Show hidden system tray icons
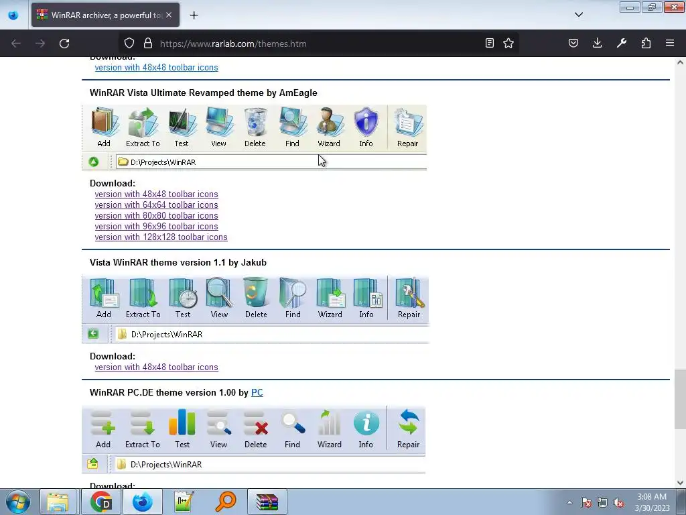This screenshot has width=686, height=515. click(569, 502)
